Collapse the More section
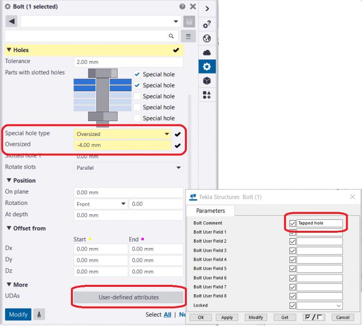The height and width of the screenshot is (326, 362). [9, 284]
